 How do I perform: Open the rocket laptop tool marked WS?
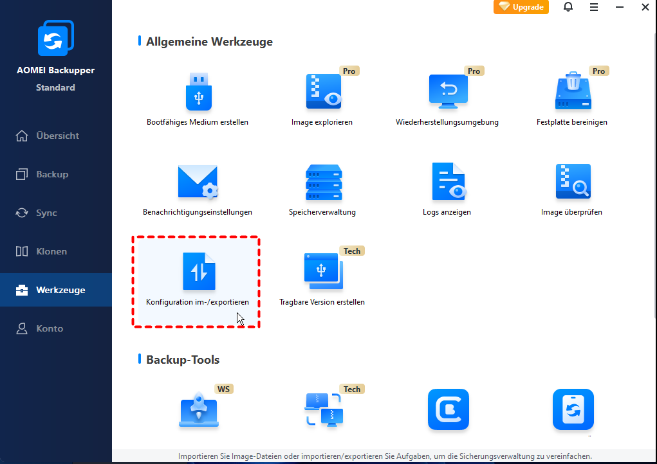click(x=199, y=409)
